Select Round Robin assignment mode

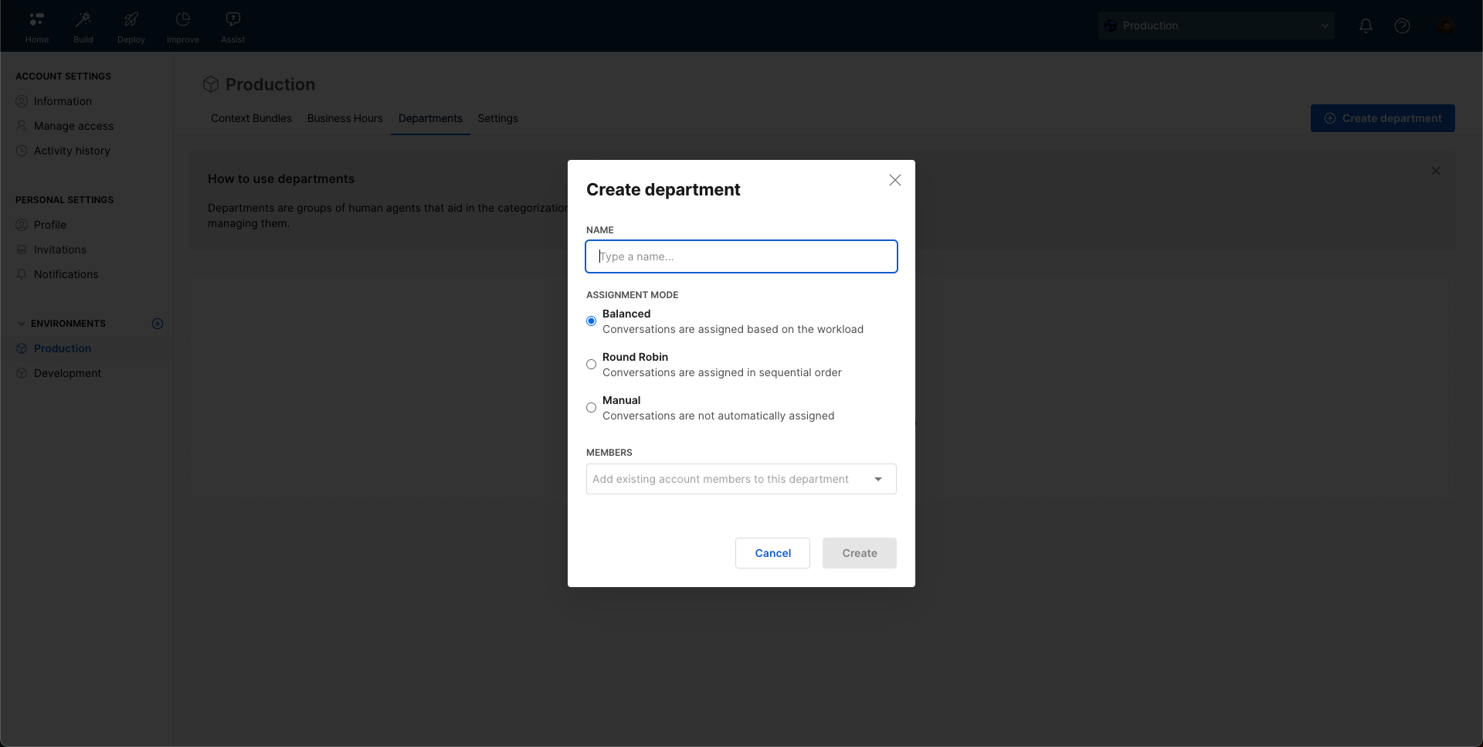591,365
